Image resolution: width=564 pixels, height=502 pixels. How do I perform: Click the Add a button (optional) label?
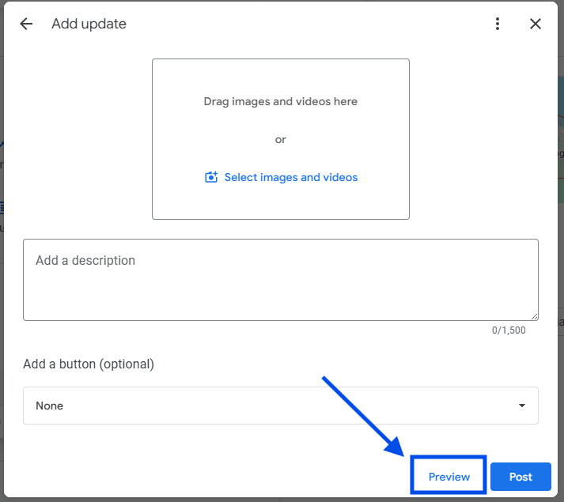tap(89, 364)
